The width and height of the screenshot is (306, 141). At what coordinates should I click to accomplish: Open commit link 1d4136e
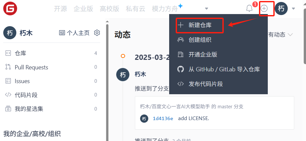(x=163, y=118)
